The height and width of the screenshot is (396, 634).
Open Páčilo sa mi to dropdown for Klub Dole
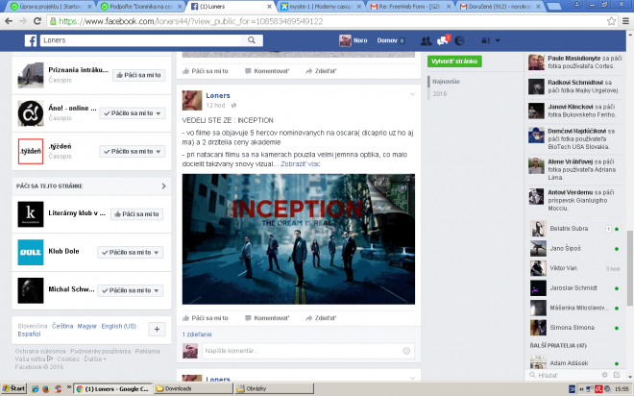coord(131,253)
